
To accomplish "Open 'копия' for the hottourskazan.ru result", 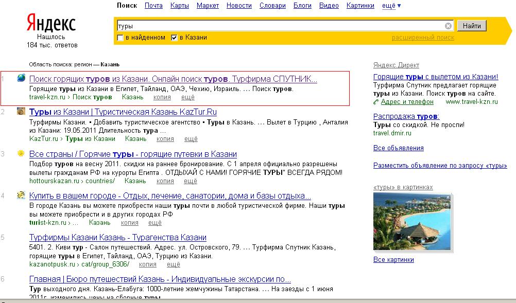I will 165,181.
